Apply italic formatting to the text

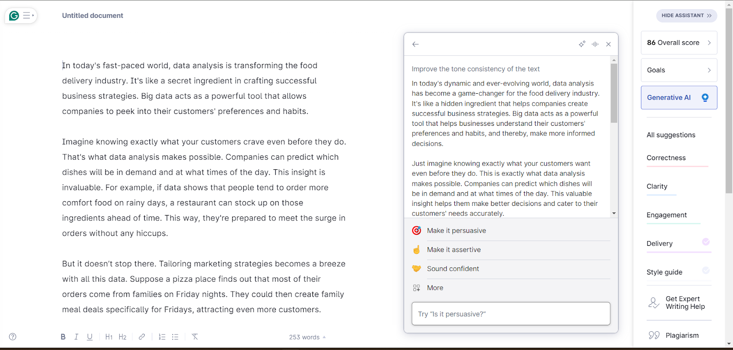[76, 337]
